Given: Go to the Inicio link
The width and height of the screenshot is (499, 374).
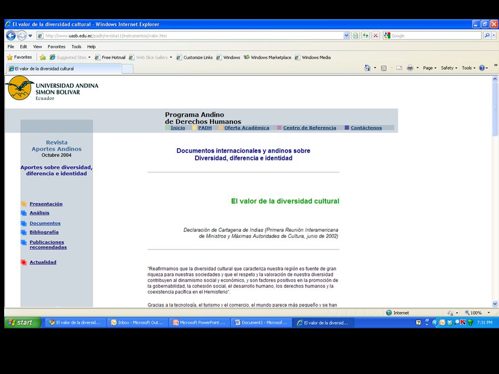Looking at the screenshot, I should 178,128.
